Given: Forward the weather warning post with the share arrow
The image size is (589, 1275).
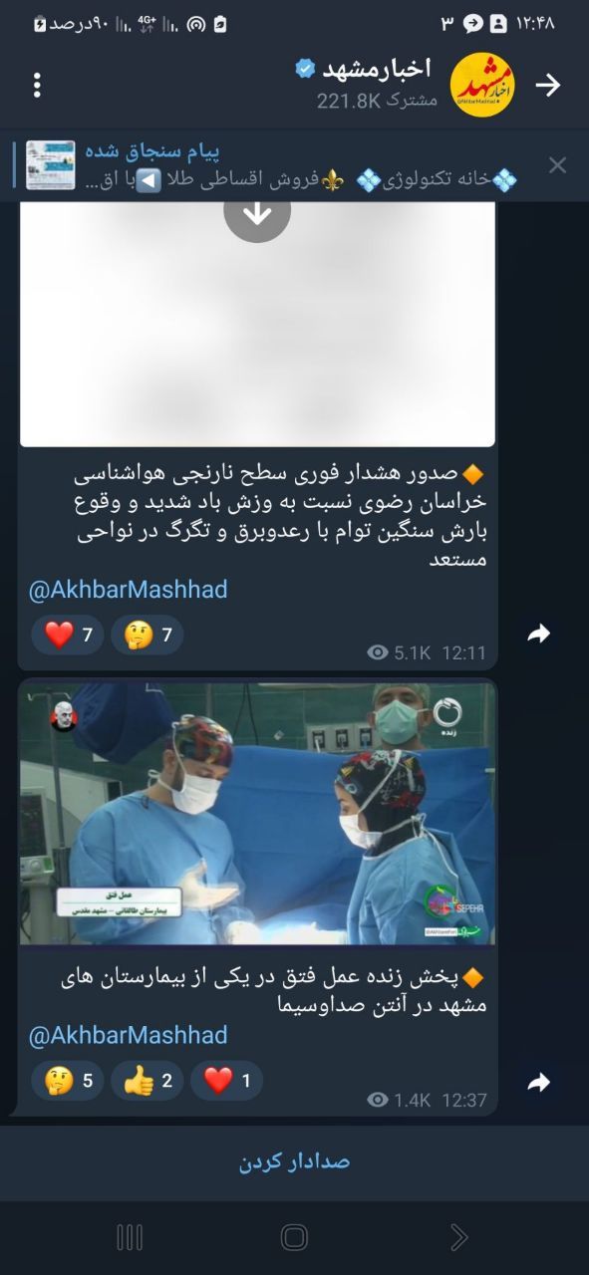Looking at the screenshot, I should click(x=539, y=634).
